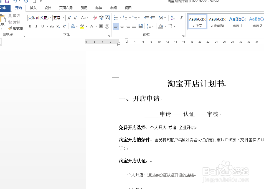Screen dimensions: 264x189
Task: Apply the yellow text highlight color
Action: point(82,26)
